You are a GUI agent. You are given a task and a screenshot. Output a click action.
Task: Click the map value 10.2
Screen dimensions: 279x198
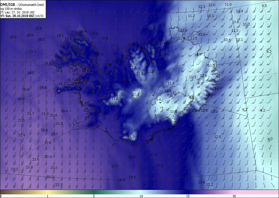click(x=136, y=94)
